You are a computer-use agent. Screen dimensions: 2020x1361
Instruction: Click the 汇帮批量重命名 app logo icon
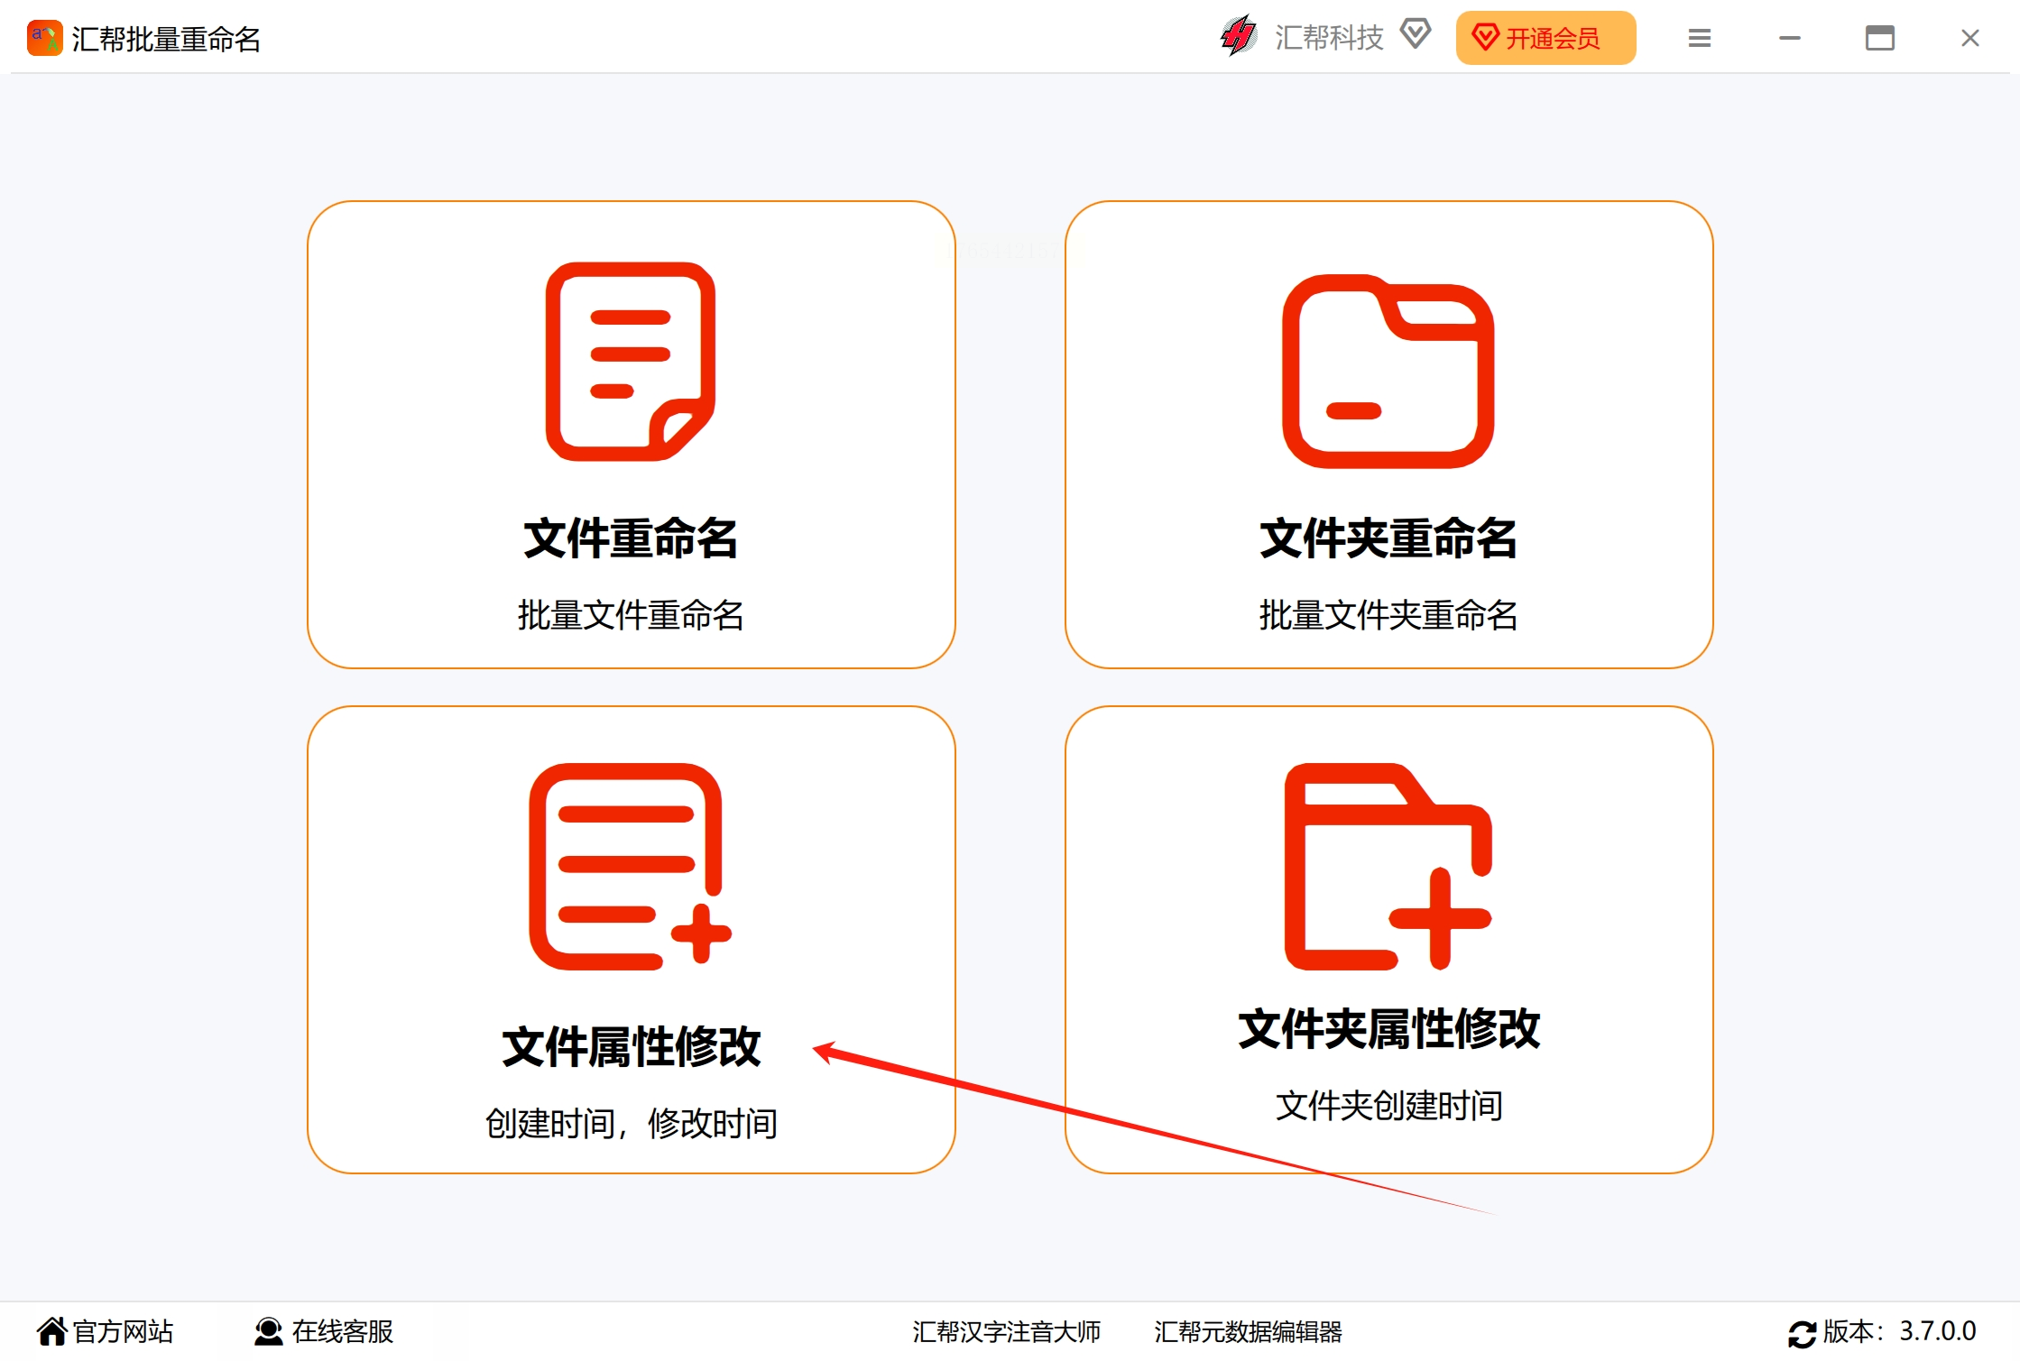[x=44, y=38]
